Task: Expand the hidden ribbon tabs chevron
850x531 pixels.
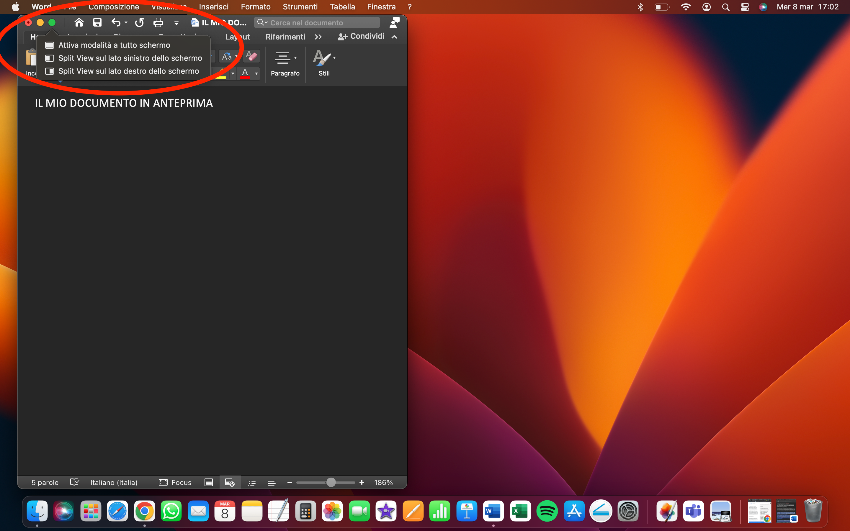Action: 318,37
